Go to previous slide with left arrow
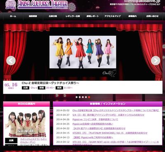This screenshot has width=165, height=152. [x=11, y=61]
